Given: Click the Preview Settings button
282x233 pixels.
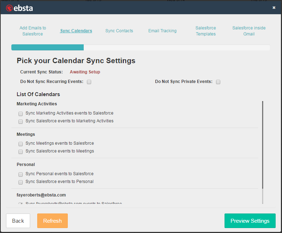Looking at the screenshot, I should [250, 221].
